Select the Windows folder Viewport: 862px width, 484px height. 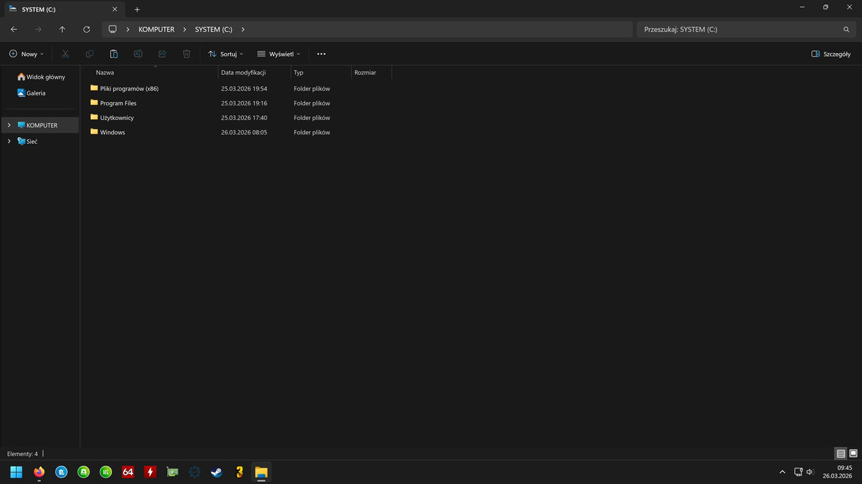[112, 132]
